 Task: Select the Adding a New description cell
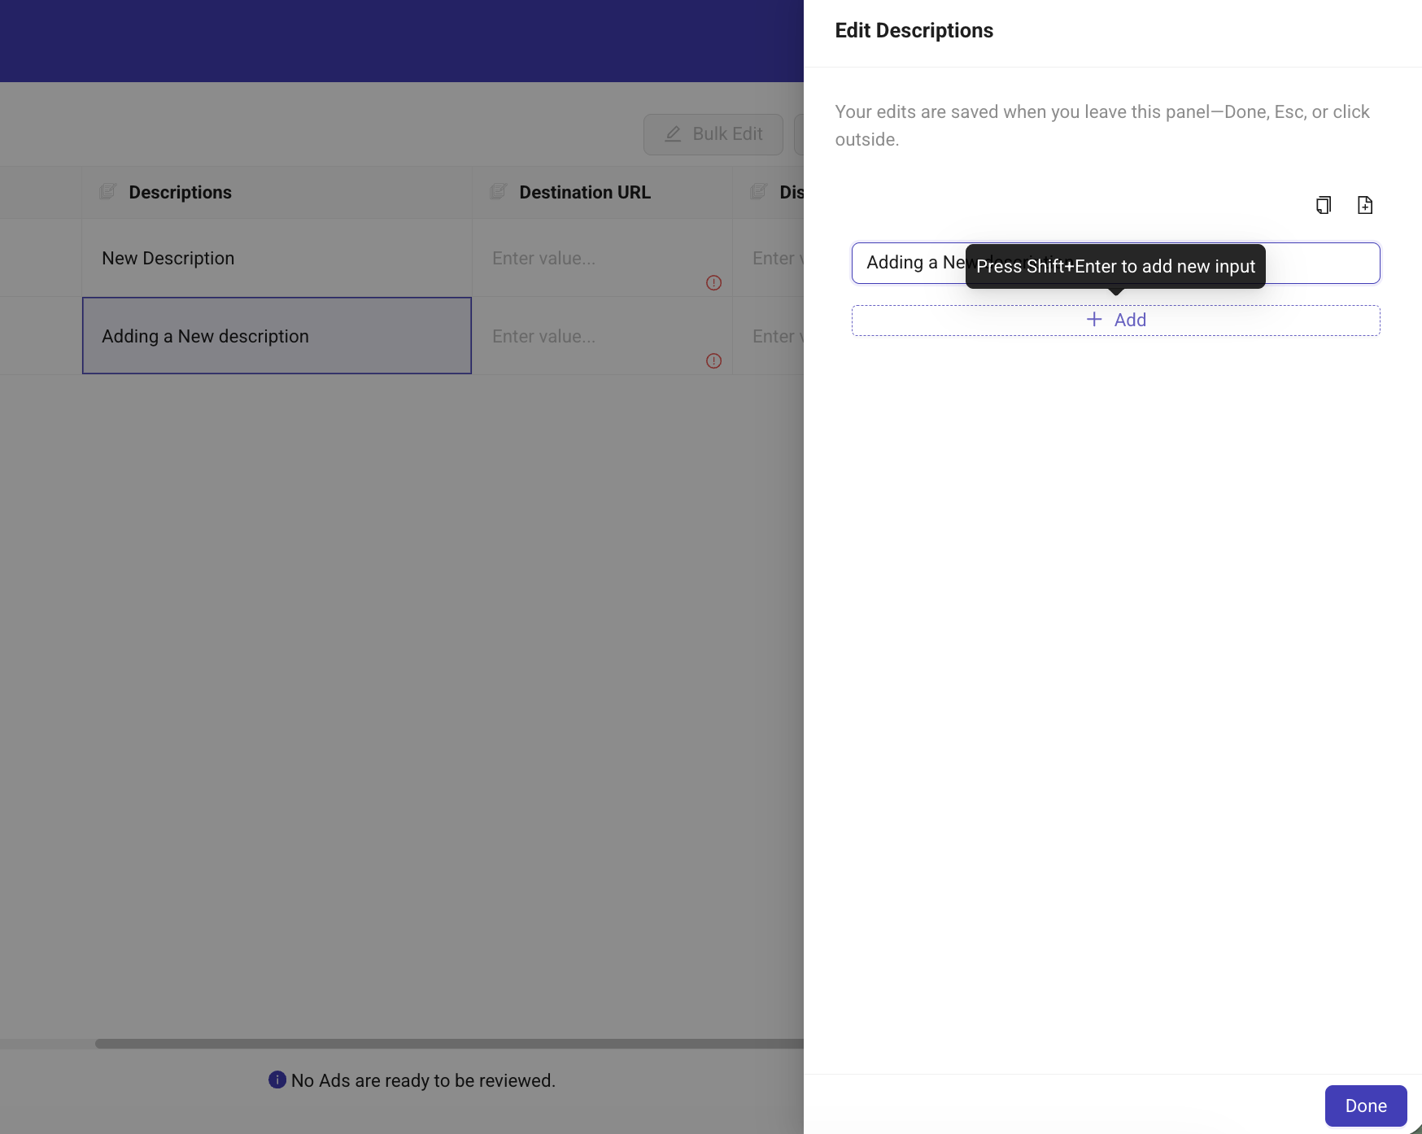[x=277, y=336]
